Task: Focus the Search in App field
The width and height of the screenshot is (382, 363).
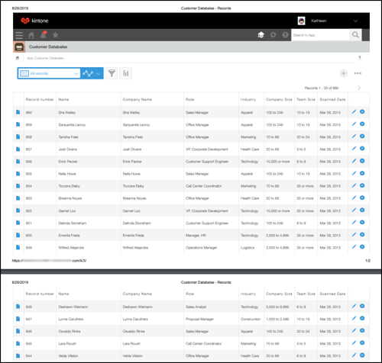Action: pyautogui.click(x=320, y=35)
